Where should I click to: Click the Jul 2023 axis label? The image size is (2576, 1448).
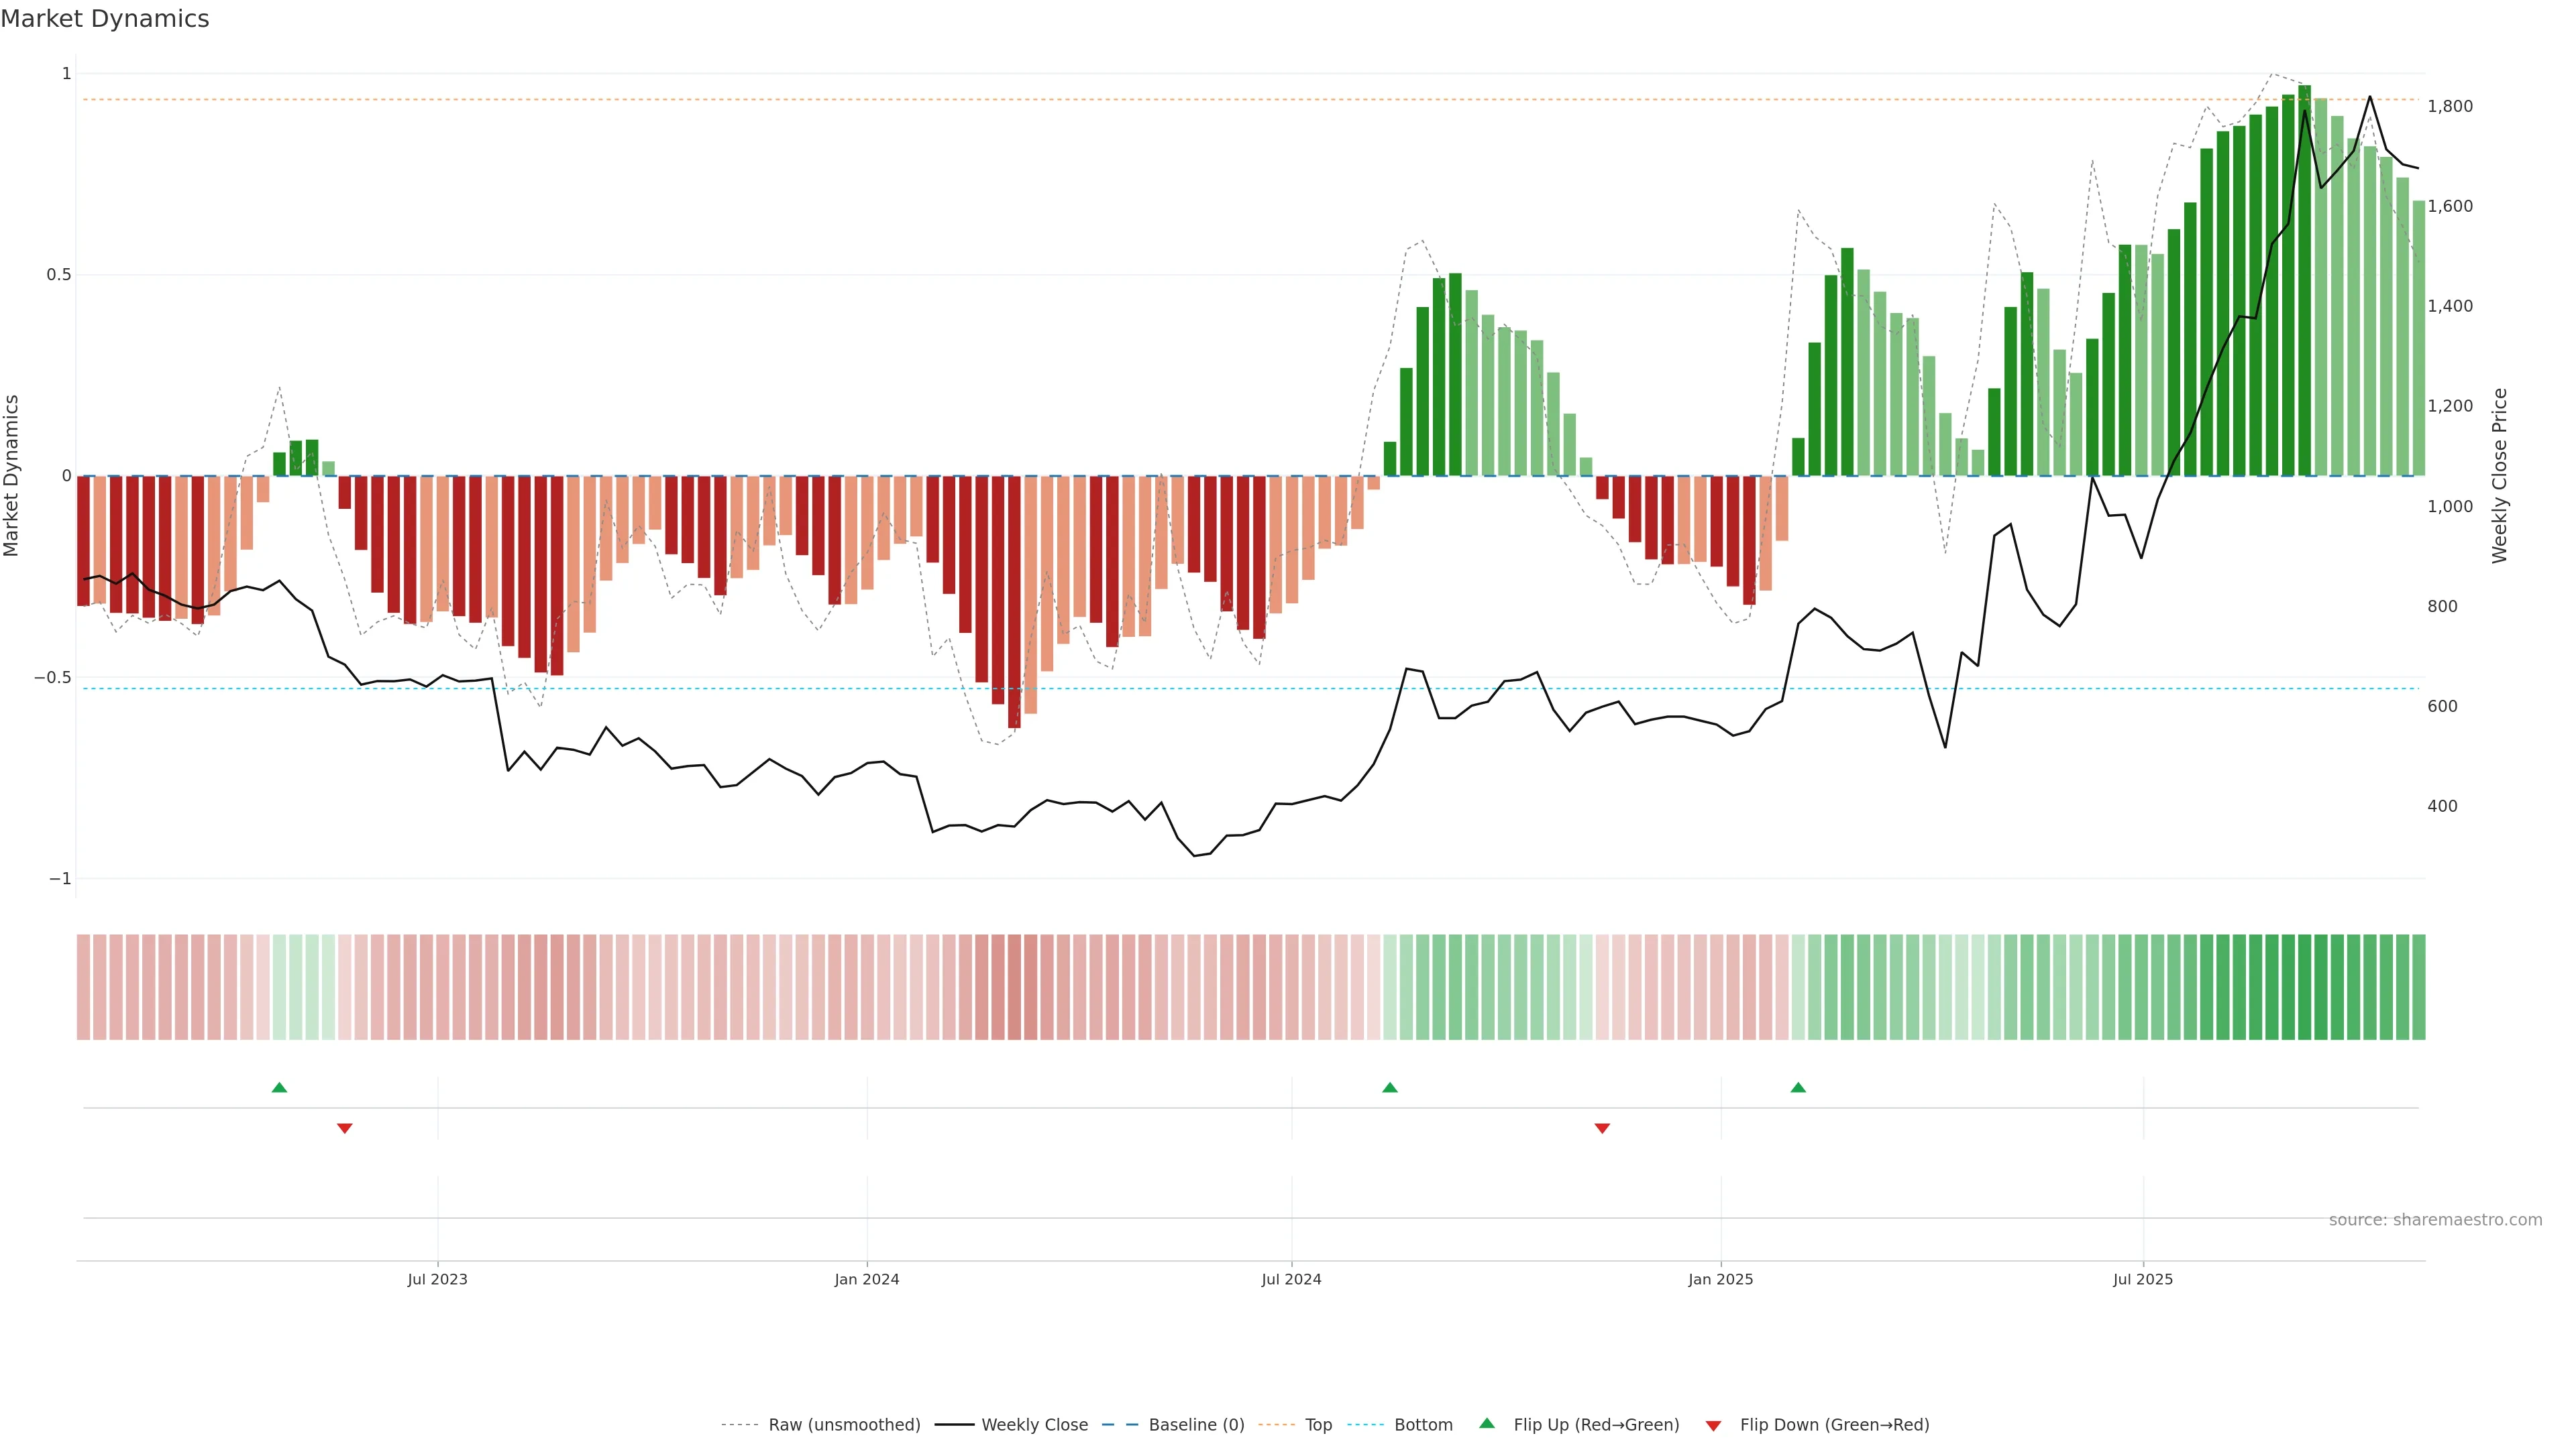[437, 1279]
